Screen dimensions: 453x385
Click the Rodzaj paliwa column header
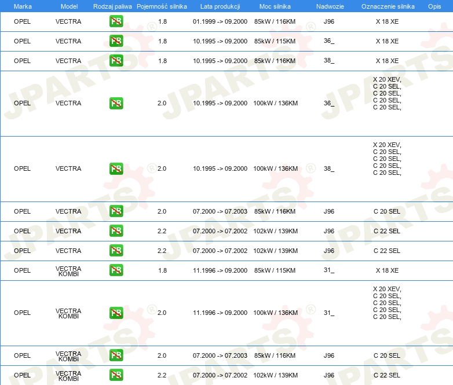[x=112, y=6]
